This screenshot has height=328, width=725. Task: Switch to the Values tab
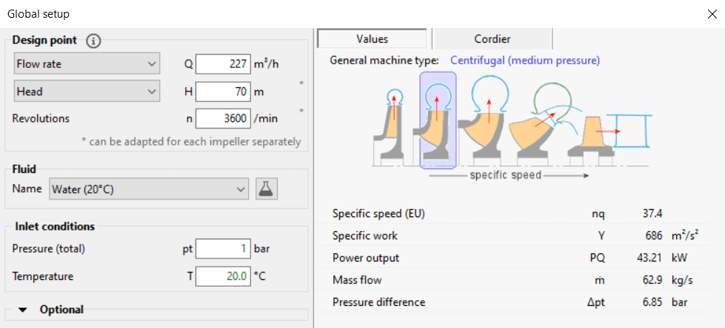click(372, 39)
